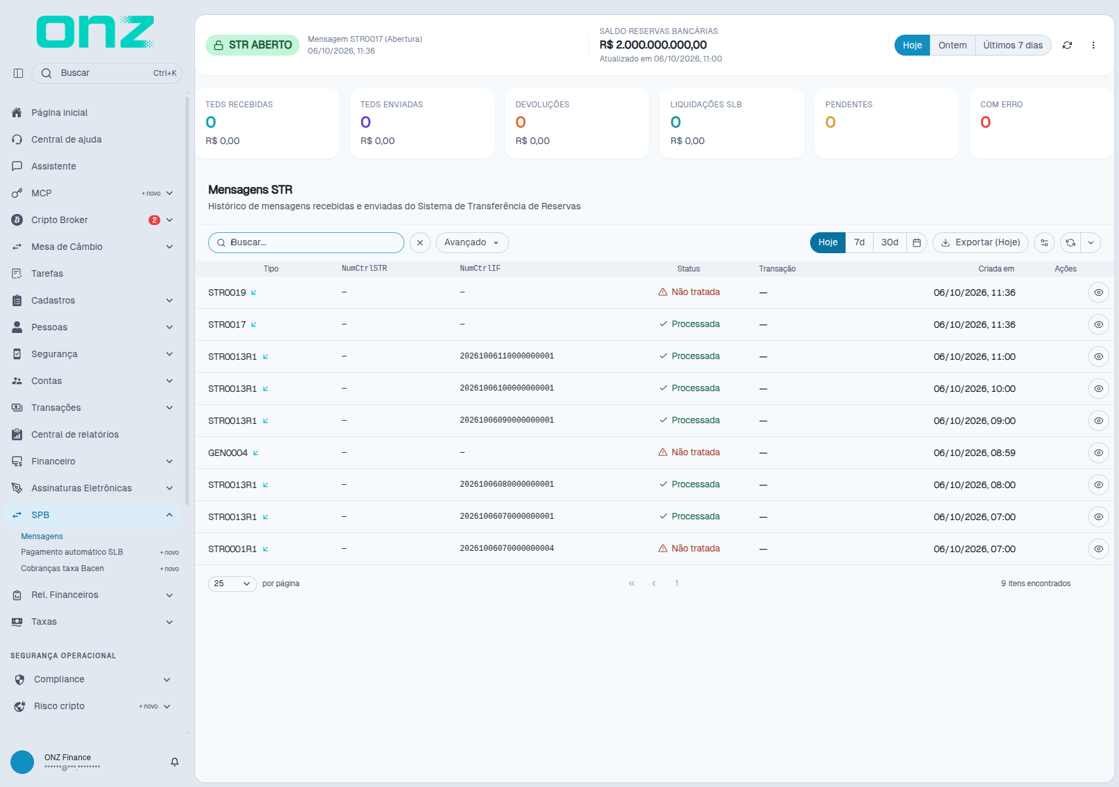The image size is (1119, 787).
Task: Click the table refresh icon
Action: tap(1071, 243)
